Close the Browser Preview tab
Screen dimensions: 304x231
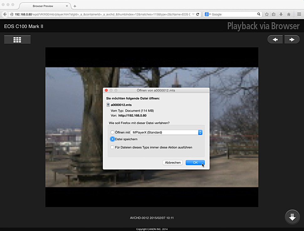tap(67, 6)
